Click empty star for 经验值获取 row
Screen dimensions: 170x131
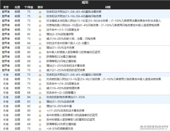(40, 35)
